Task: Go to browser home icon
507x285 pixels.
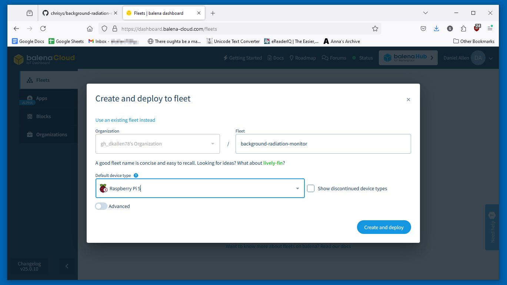Action: coord(90,28)
